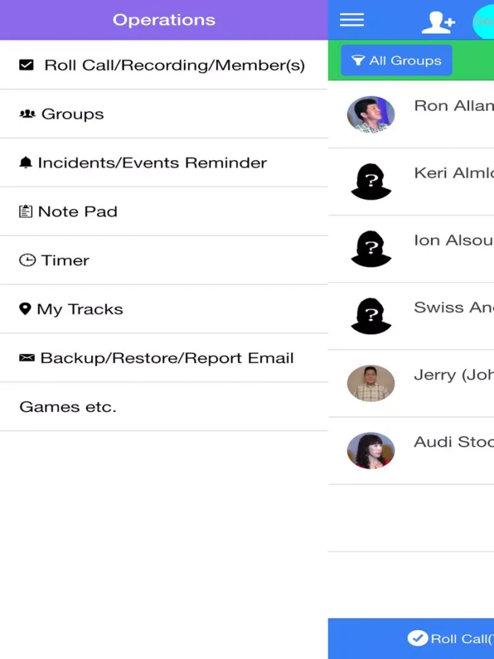Image resolution: width=494 pixels, height=659 pixels.
Task: Click the cyan circle icon at top right
Action: (x=484, y=22)
